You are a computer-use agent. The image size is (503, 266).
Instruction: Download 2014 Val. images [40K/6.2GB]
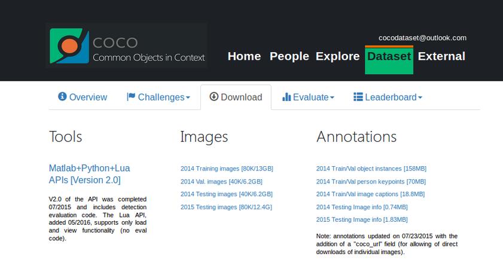221,182
